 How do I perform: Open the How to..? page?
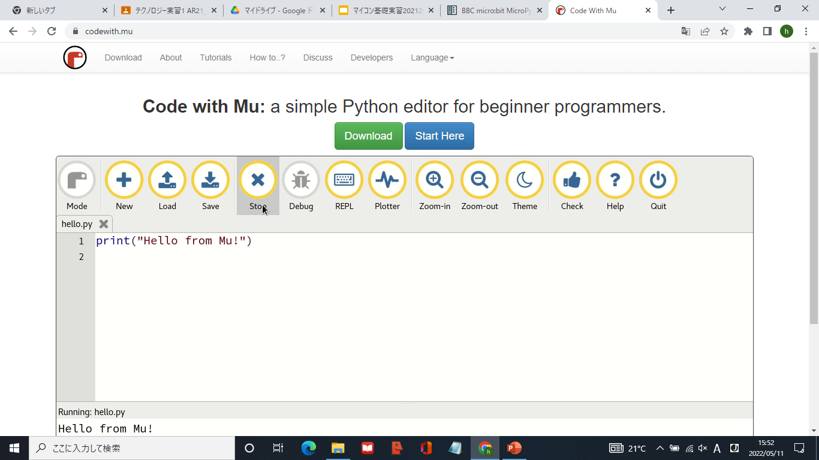(267, 57)
